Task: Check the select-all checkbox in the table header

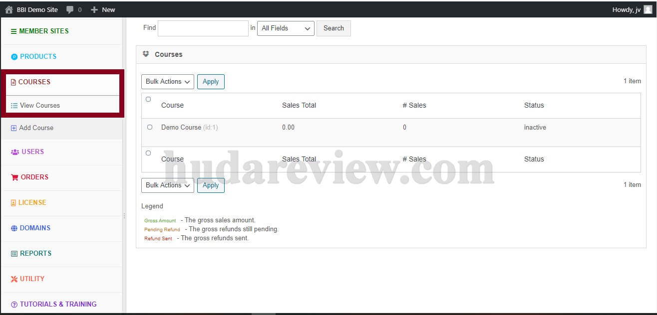Action: coord(148,99)
